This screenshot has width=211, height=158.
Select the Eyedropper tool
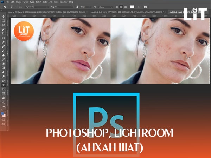click(3, 42)
